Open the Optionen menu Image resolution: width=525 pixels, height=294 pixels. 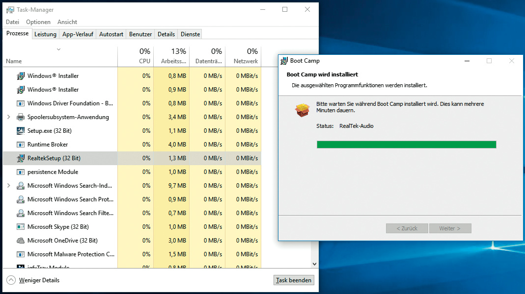click(x=38, y=22)
